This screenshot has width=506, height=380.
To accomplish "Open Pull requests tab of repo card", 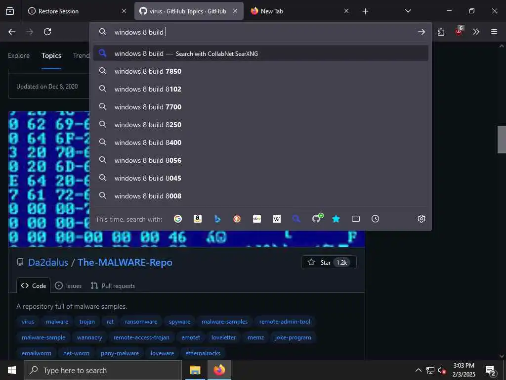I will tap(113, 285).
